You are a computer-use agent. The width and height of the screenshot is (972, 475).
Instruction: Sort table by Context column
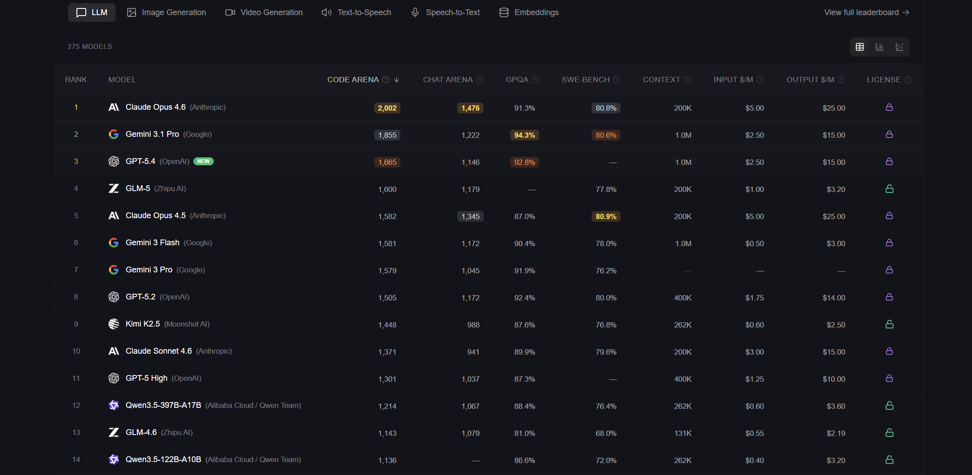(x=661, y=80)
